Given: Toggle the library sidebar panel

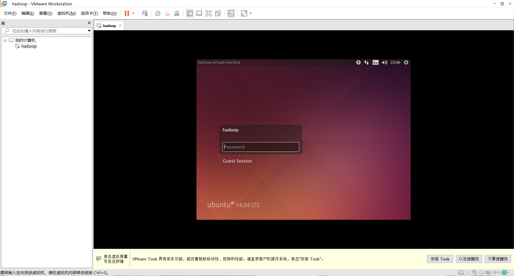Looking at the screenshot, I should pos(190,13).
